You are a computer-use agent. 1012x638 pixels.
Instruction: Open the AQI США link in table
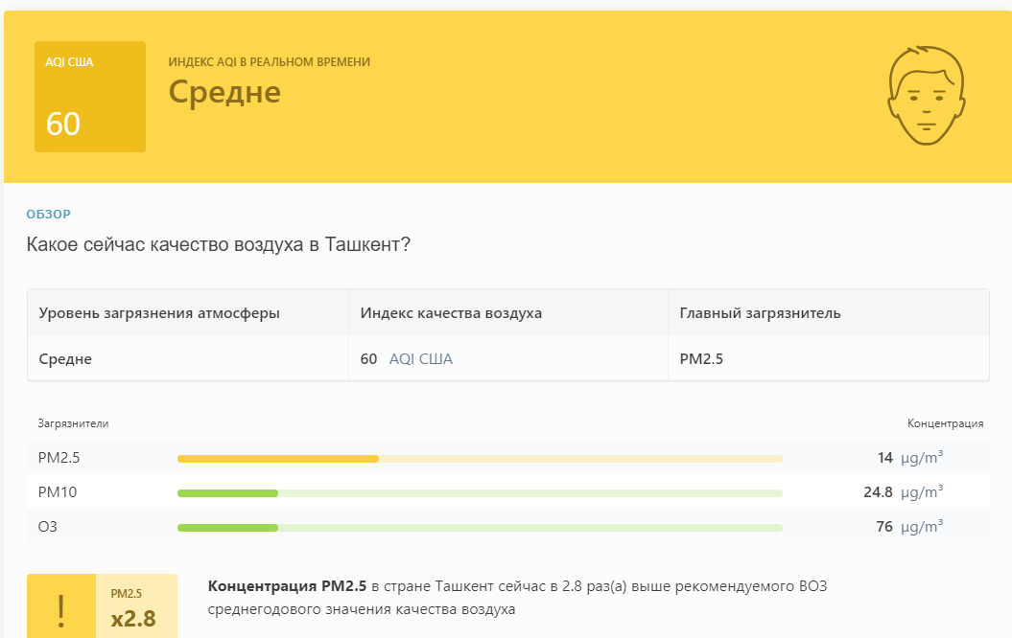coord(421,359)
